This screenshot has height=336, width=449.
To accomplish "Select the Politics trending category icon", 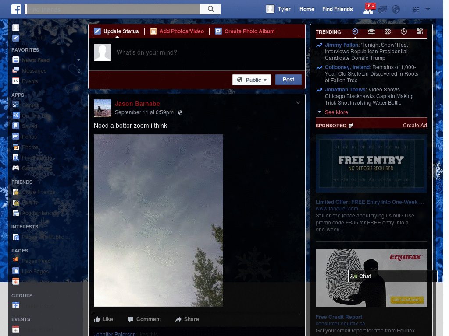I will coord(371,32).
